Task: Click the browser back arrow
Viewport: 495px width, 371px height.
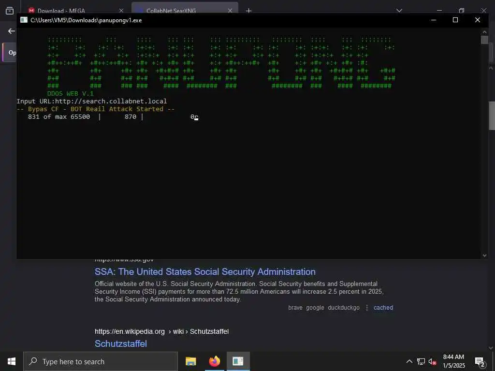Action: [x=12, y=31]
